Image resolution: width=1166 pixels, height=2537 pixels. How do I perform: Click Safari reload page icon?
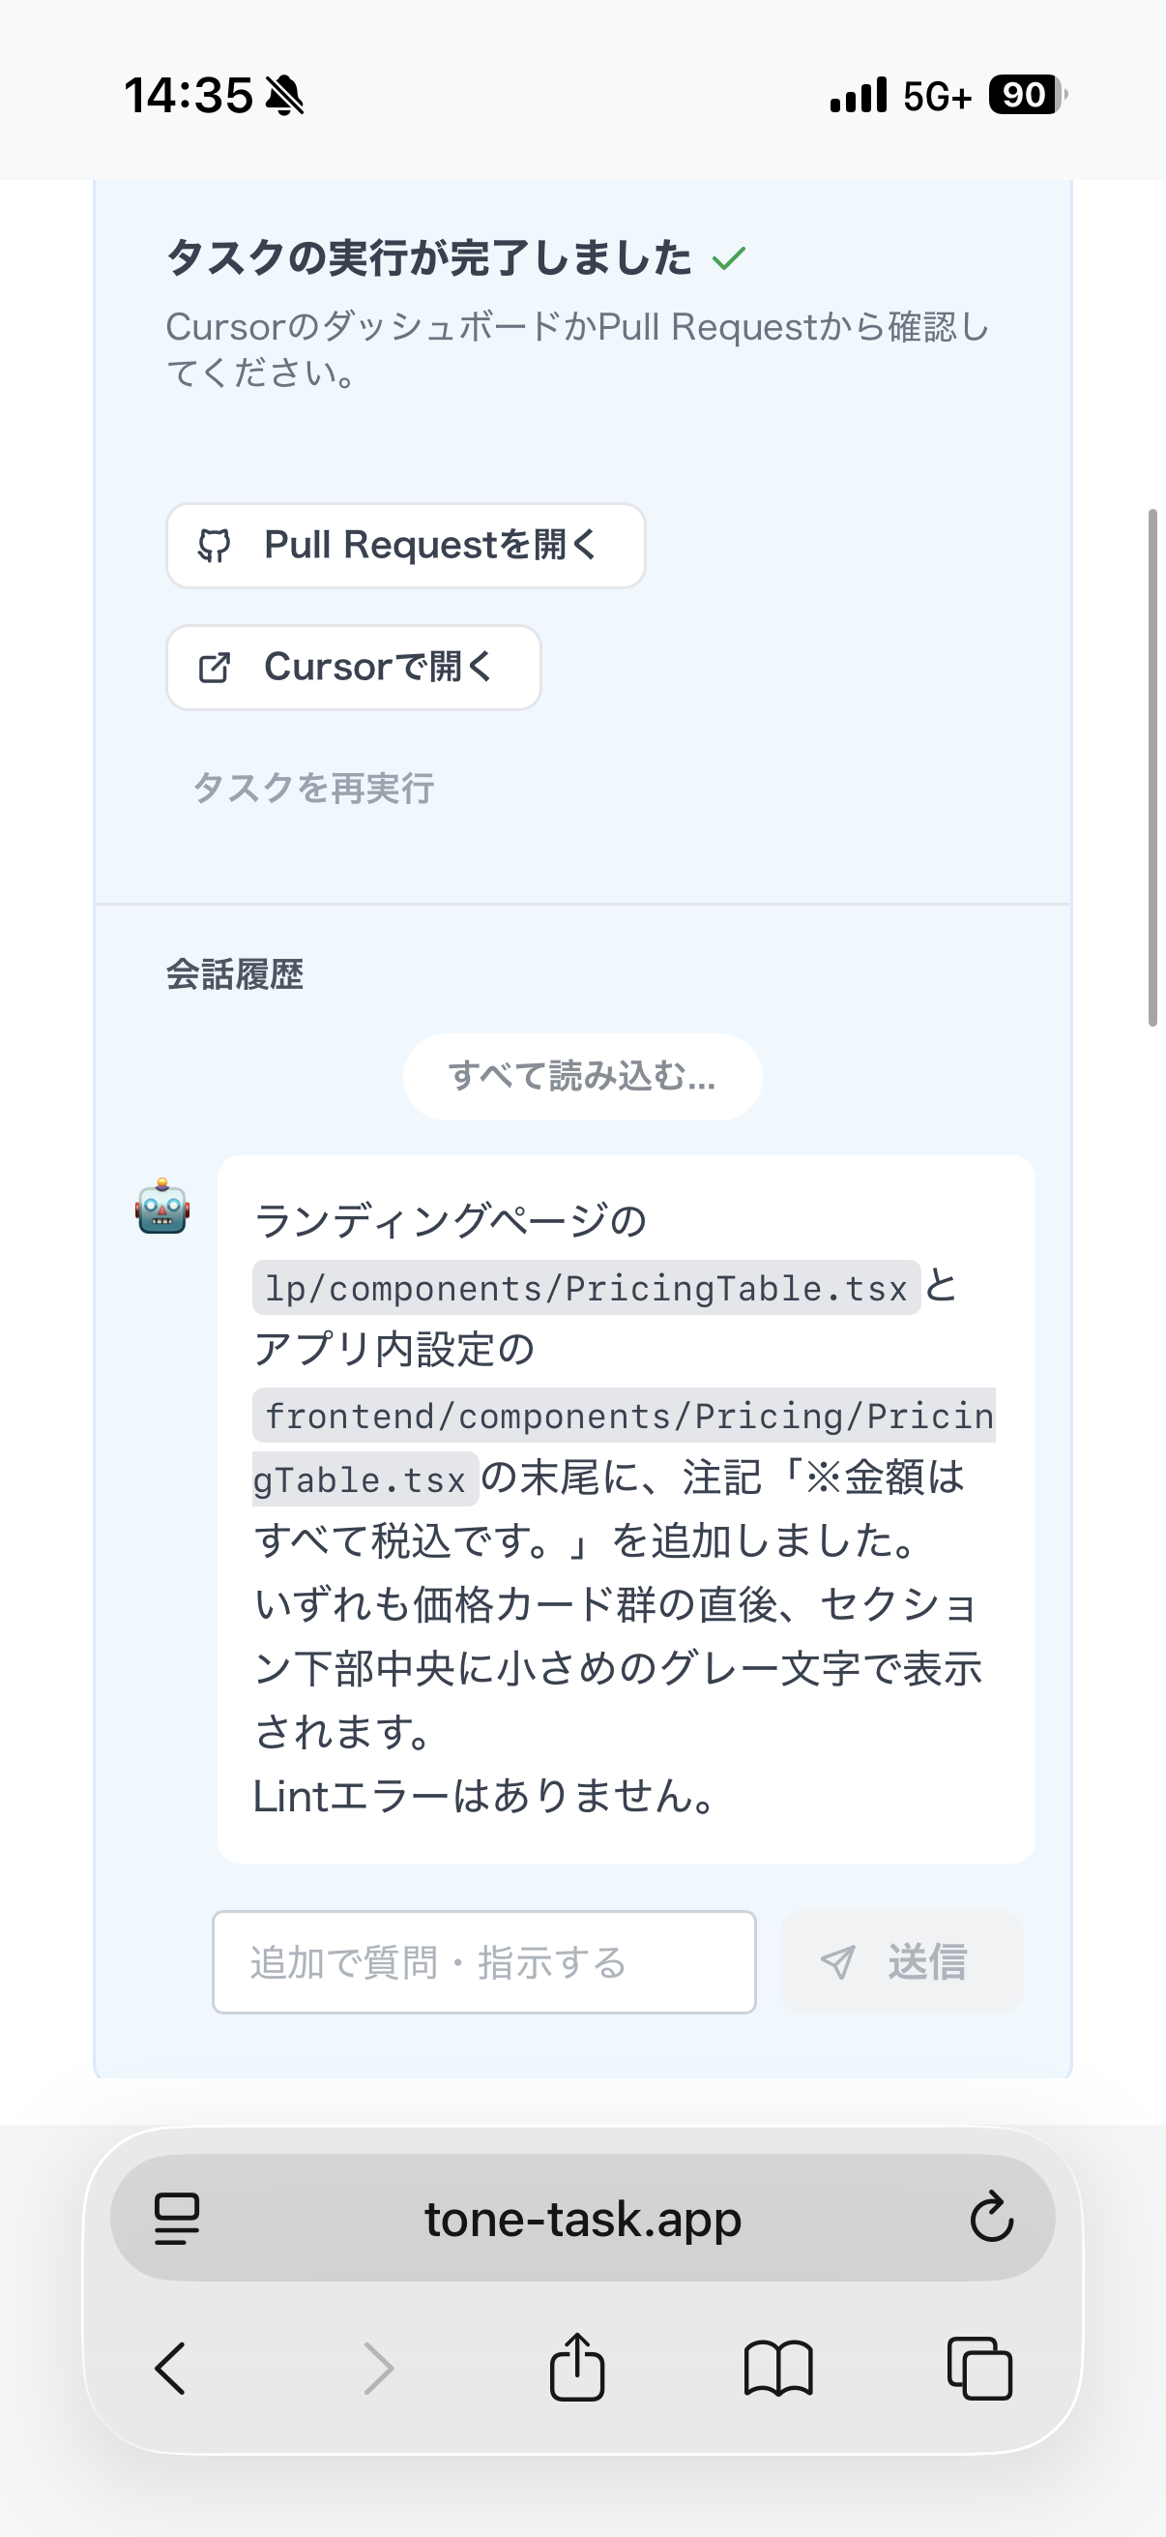click(991, 2218)
